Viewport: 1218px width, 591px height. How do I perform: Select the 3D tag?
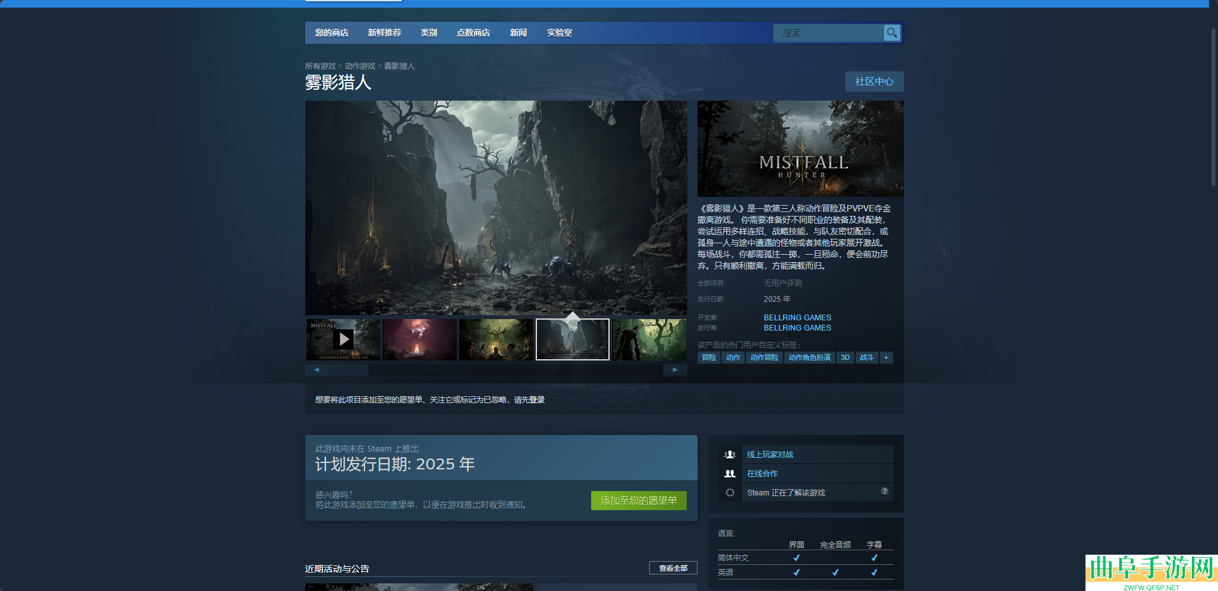(845, 357)
